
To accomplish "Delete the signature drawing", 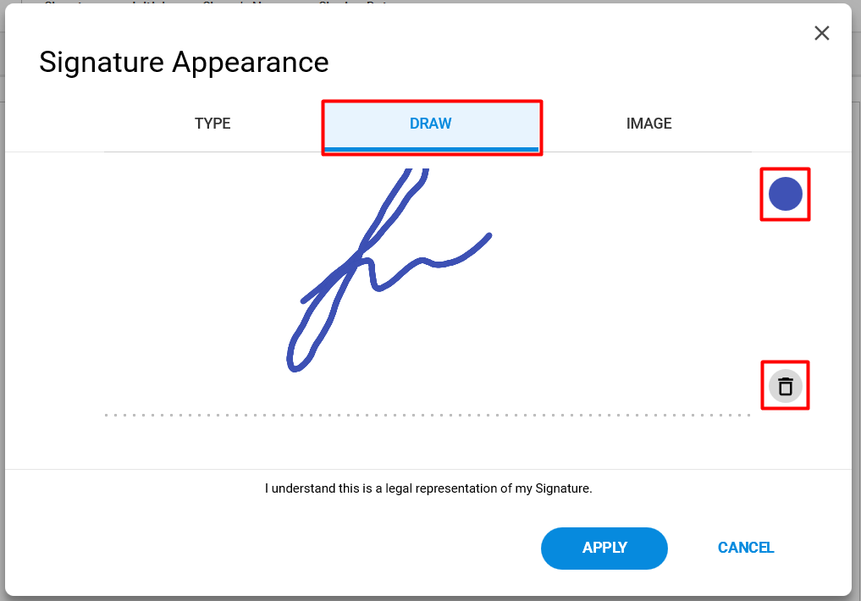I will point(785,386).
